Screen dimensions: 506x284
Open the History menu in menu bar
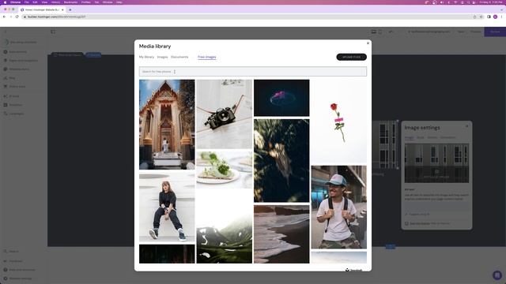coord(55,2)
